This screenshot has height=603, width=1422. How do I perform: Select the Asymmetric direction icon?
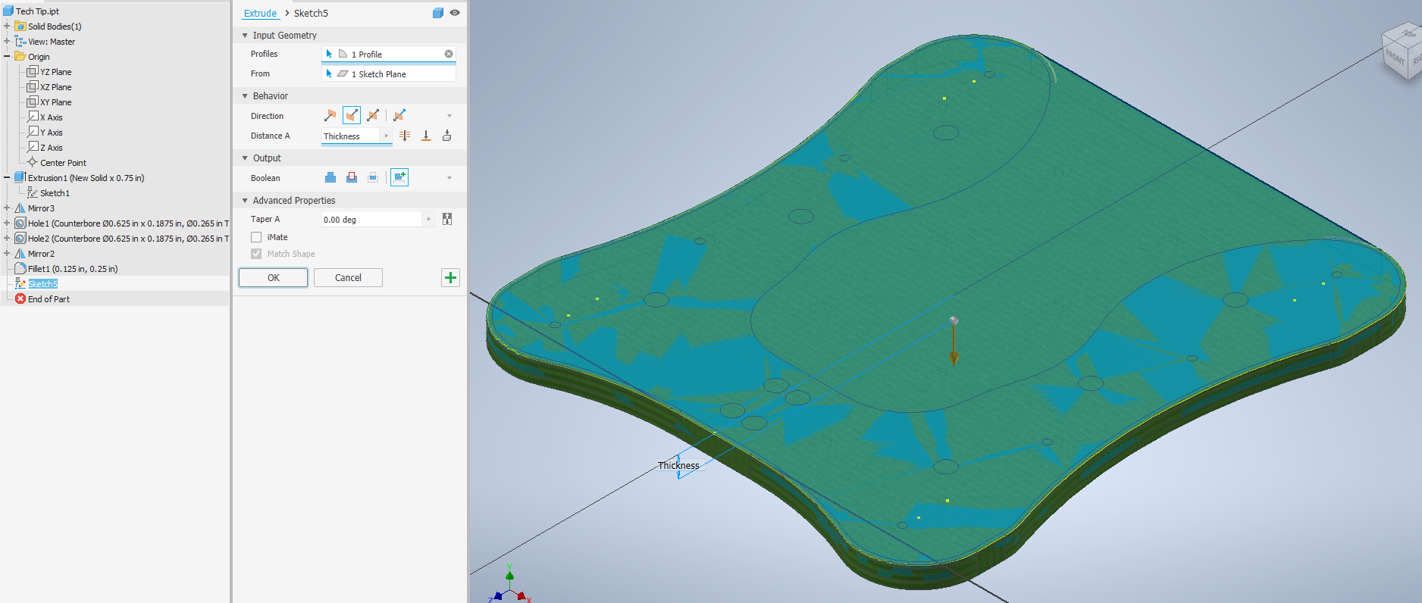(x=399, y=115)
